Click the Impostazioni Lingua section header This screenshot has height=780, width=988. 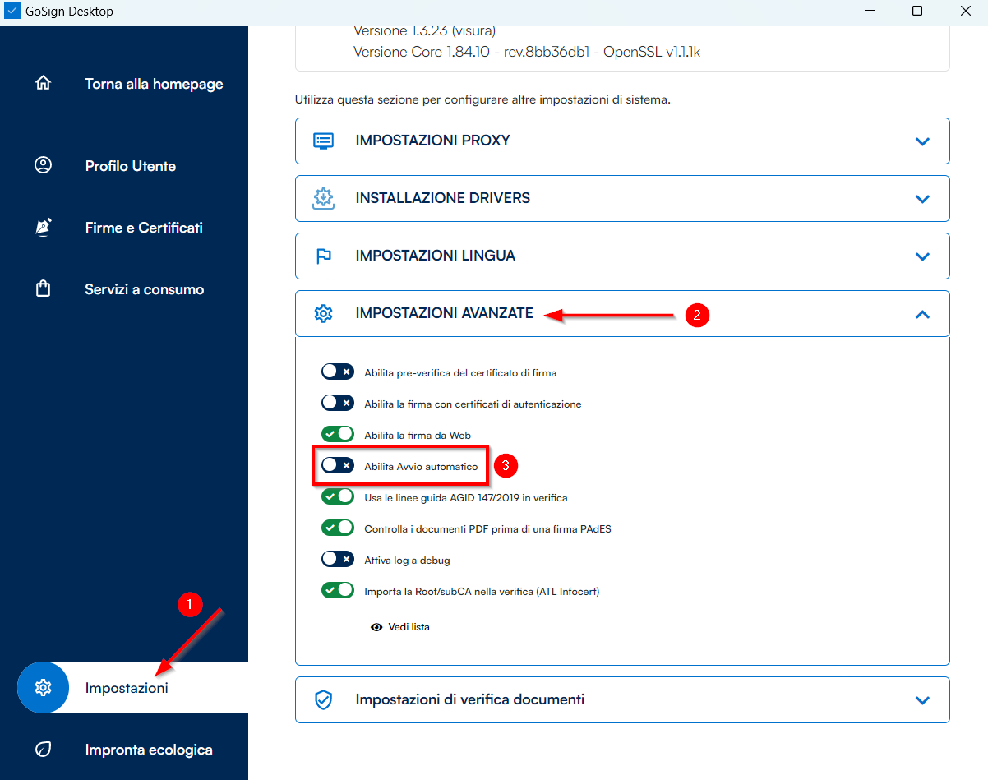[x=435, y=256]
